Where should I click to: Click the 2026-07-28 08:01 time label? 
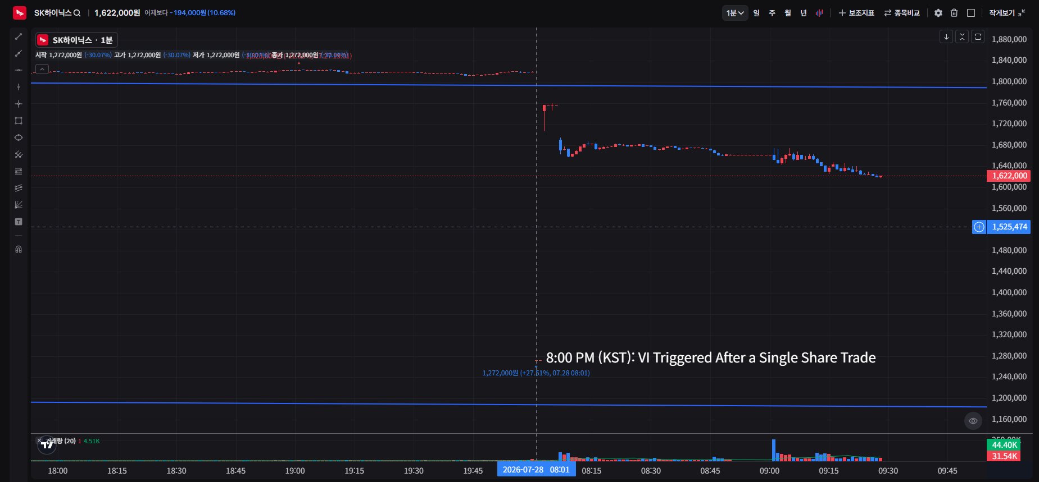coord(536,470)
